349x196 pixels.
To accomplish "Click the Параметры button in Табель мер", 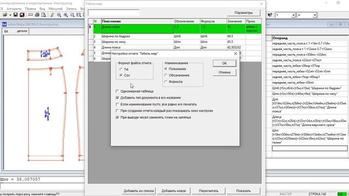I will click(244, 13).
